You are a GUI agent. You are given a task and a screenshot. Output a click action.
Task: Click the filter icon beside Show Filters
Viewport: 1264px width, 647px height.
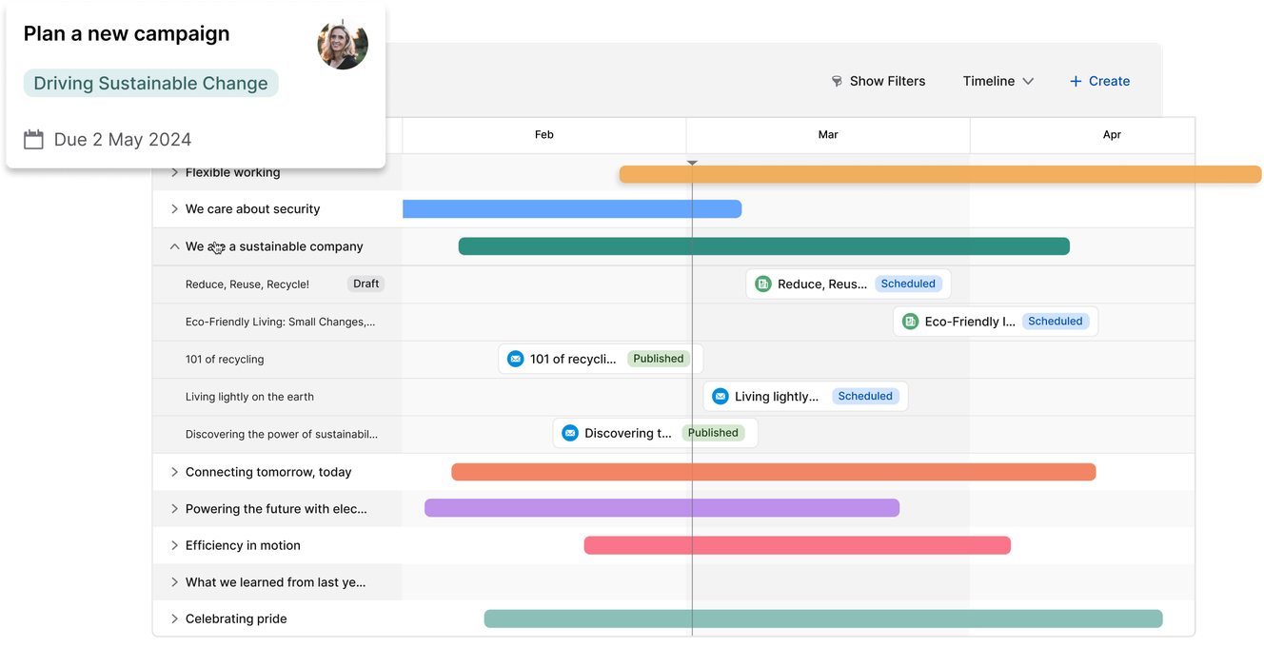click(x=837, y=82)
